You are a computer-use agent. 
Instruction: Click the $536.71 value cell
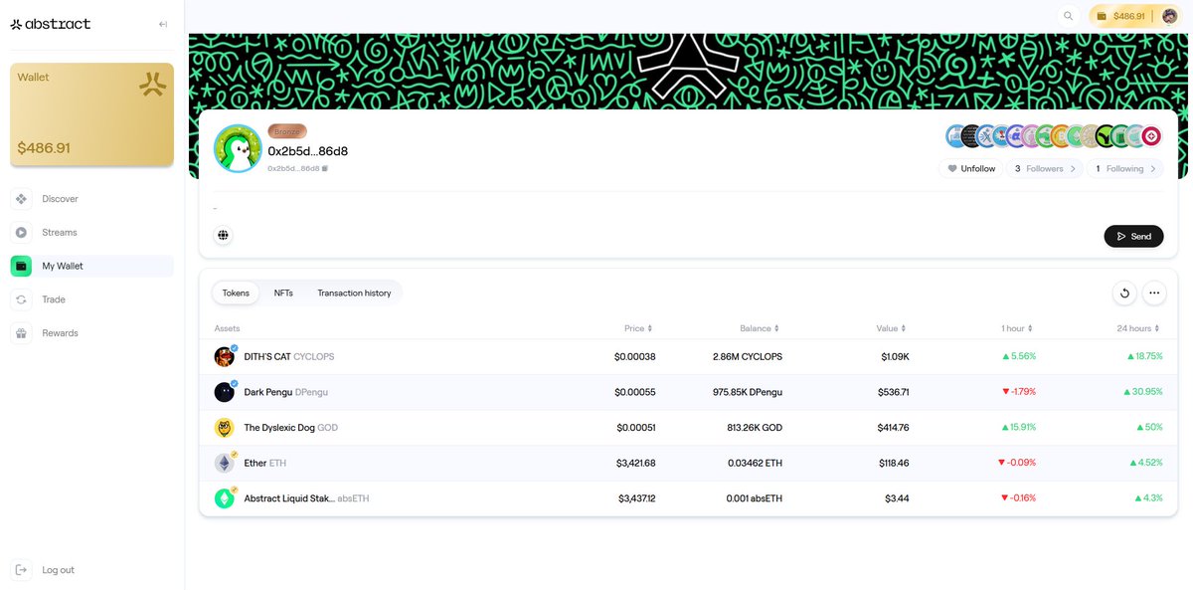point(893,392)
